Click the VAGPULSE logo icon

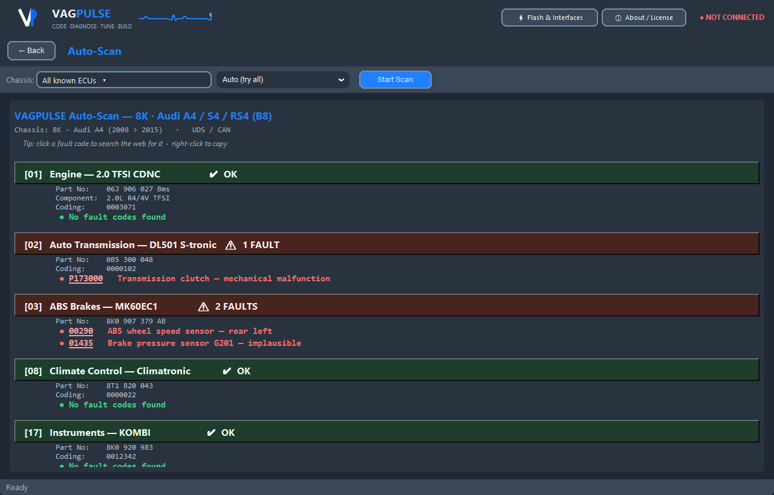coord(28,18)
